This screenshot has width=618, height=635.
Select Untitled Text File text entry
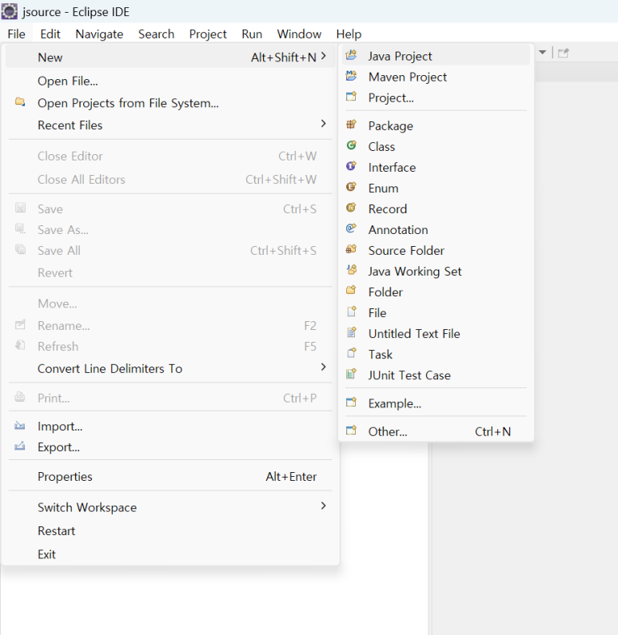click(414, 334)
